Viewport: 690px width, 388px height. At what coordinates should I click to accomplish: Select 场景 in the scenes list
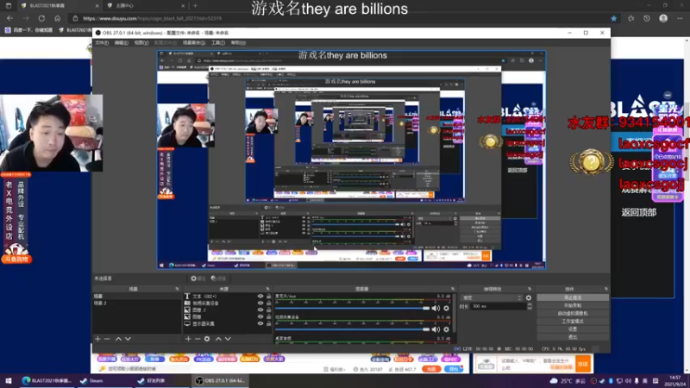[136, 297]
